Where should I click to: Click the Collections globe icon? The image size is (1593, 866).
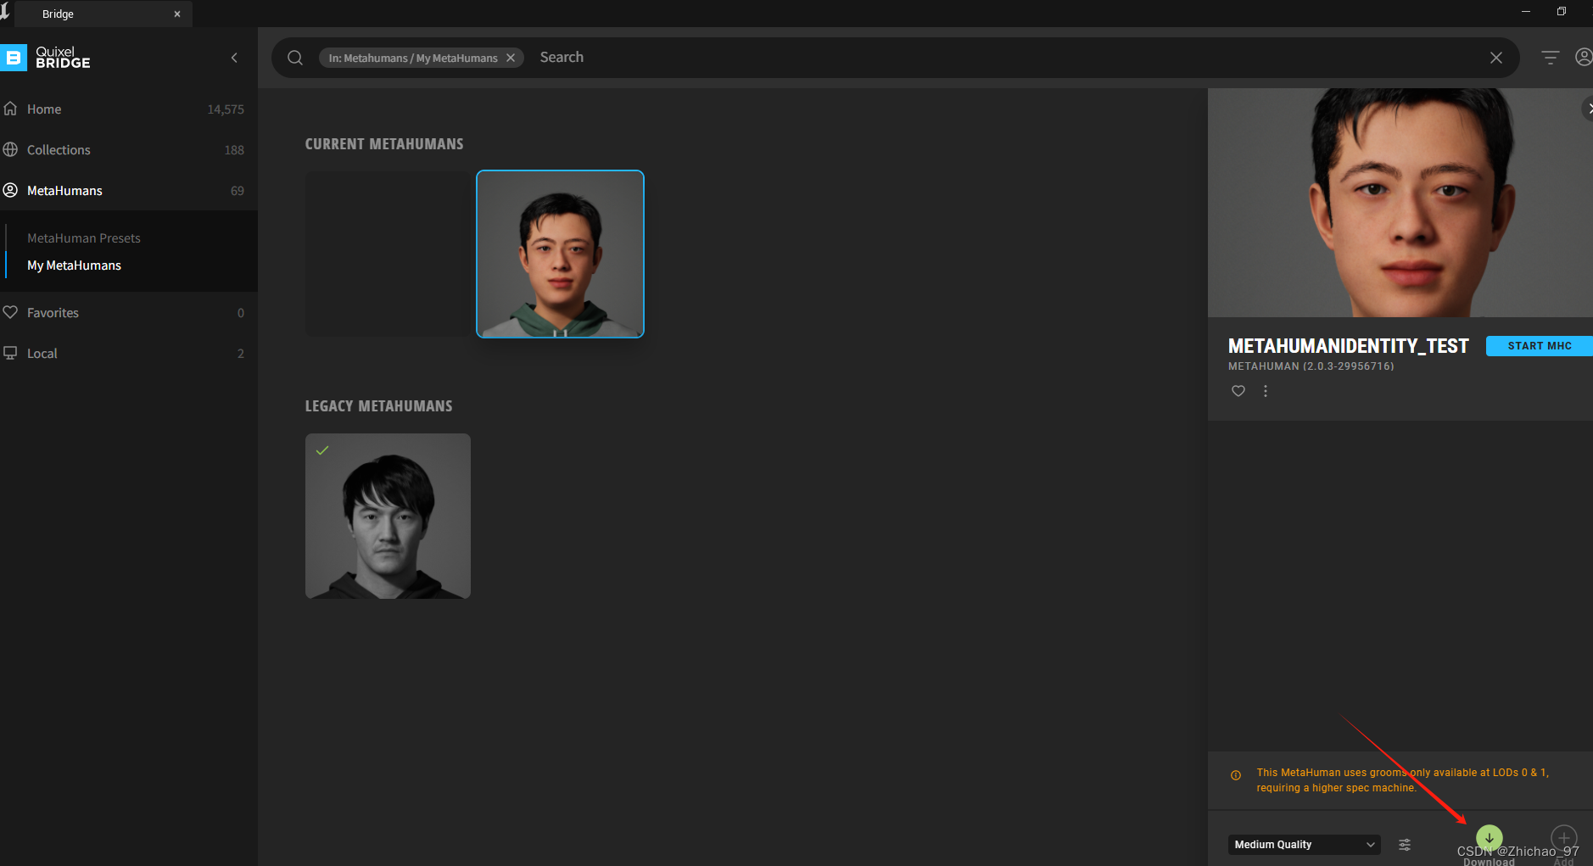coord(10,149)
